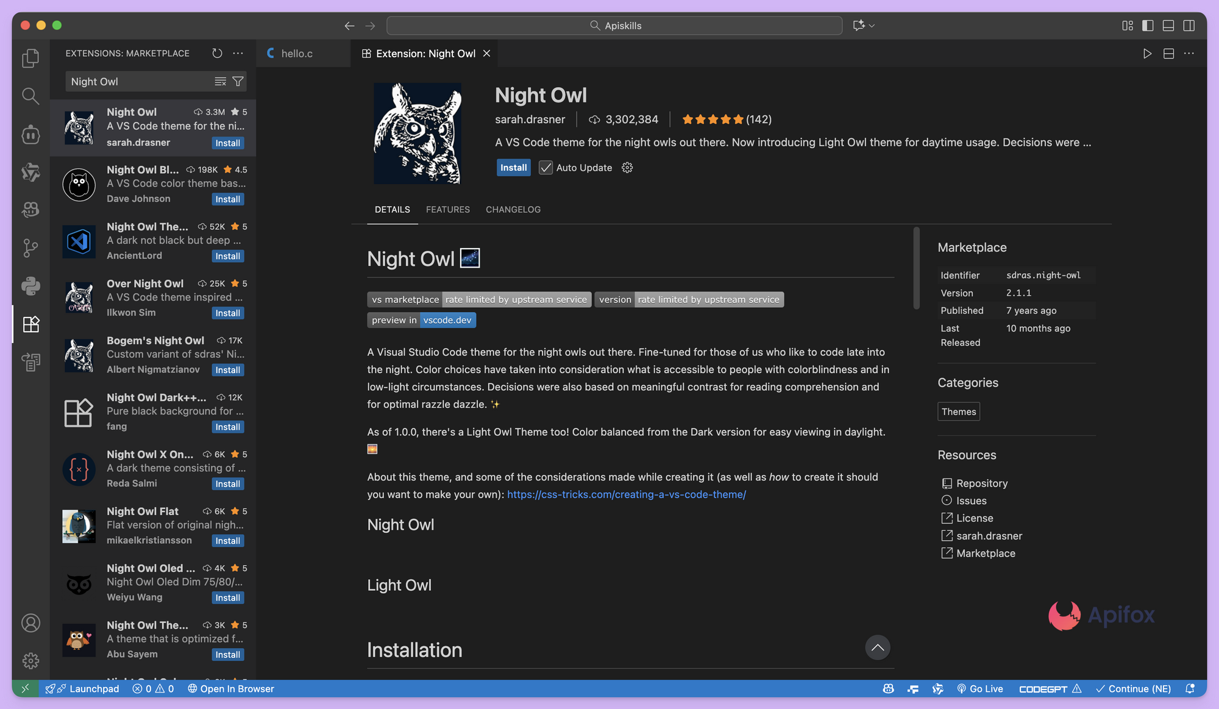Open the Python extension sidebar icon

(30, 286)
